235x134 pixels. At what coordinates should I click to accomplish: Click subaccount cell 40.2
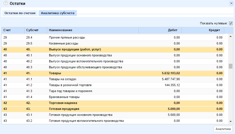coord(29,61)
